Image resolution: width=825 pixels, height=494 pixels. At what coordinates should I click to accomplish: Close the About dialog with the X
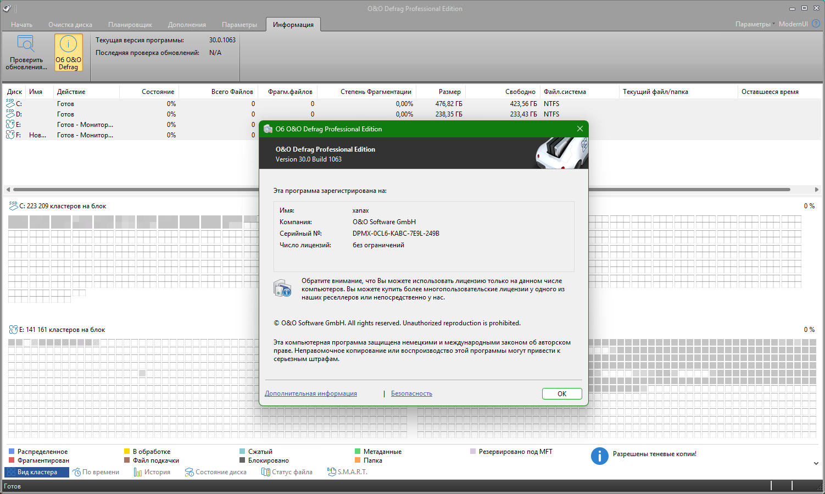coord(580,129)
